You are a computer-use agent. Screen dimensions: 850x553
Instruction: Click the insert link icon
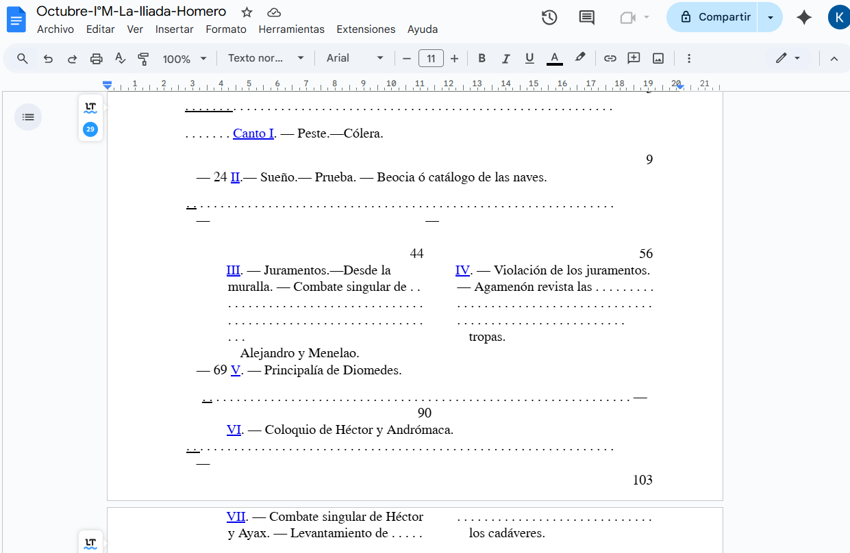point(610,58)
